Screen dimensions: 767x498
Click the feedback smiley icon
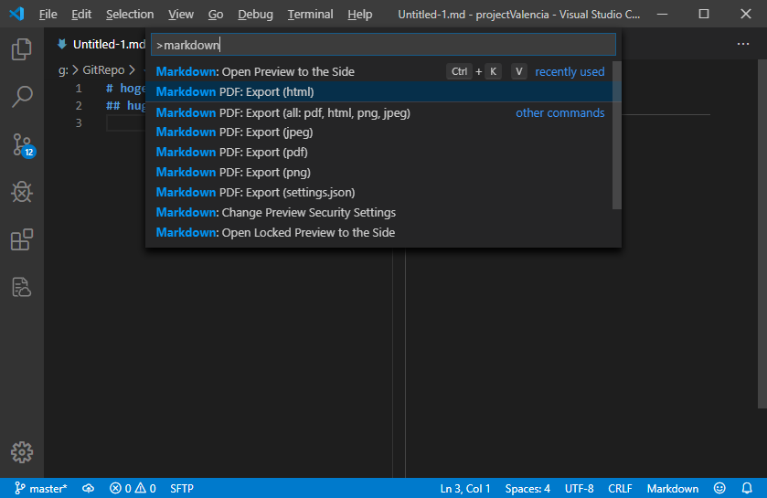coord(719,488)
